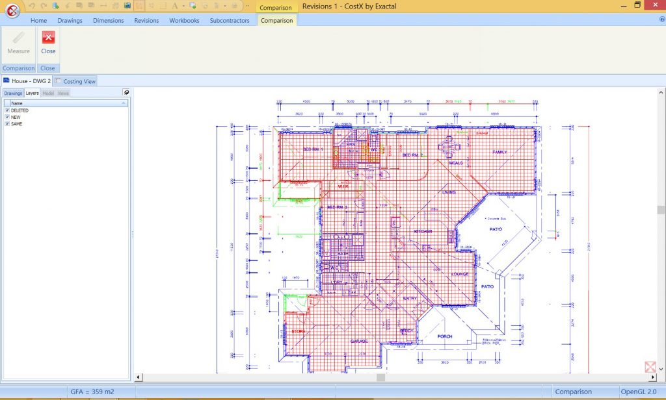This screenshot has height=400, width=666.
Task: Open the dropdown arrow near the toolbar's right end
Action: coord(225,6)
